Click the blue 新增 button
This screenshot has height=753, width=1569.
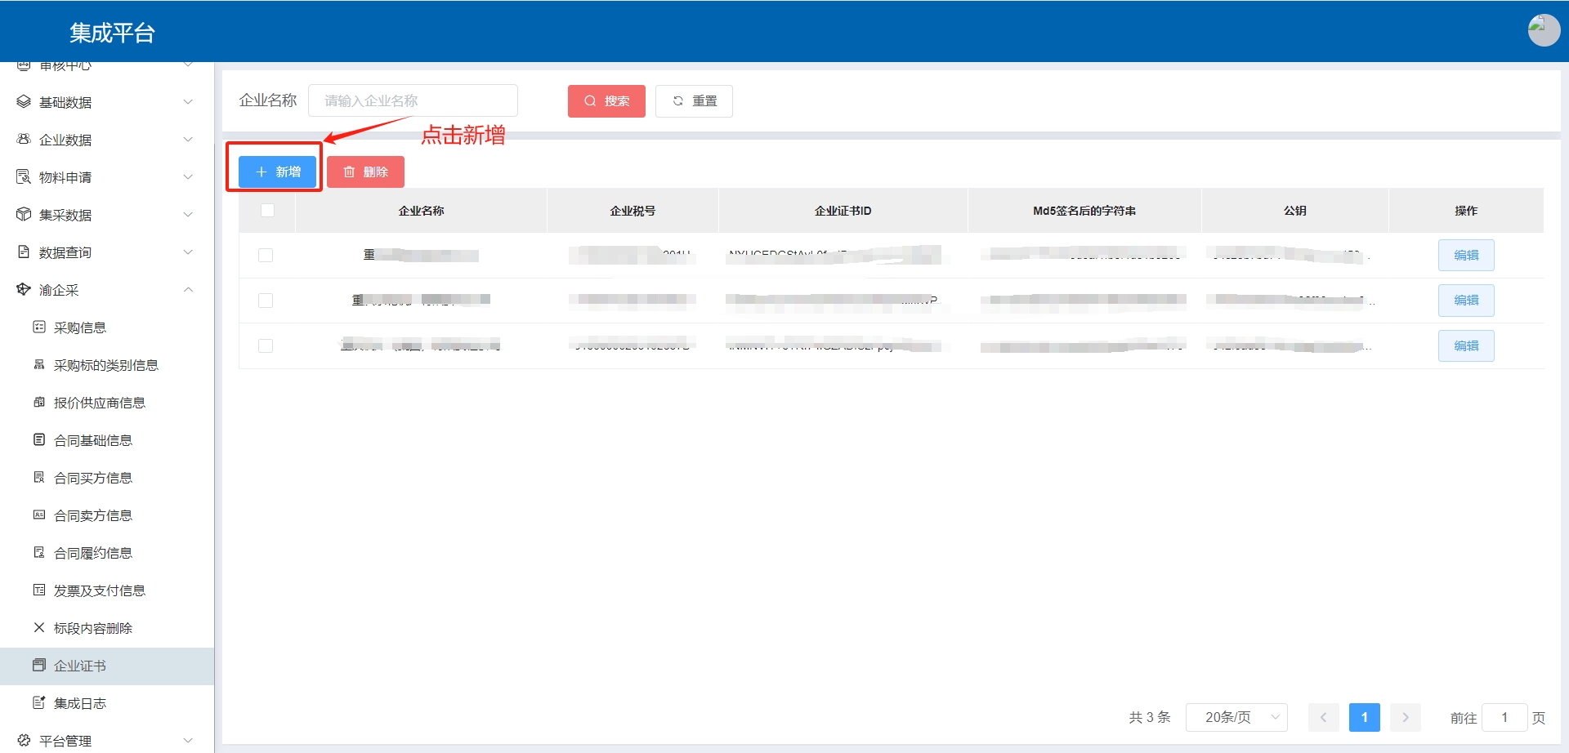tap(278, 172)
